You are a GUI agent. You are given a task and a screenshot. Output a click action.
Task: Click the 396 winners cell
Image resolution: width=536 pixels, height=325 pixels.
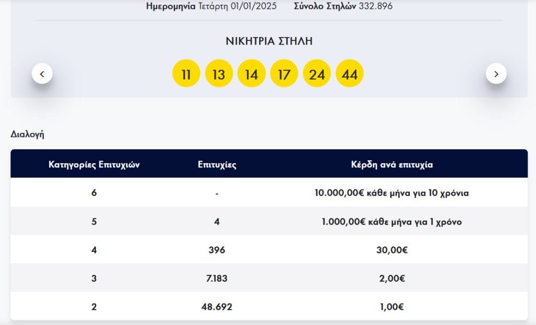click(217, 250)
